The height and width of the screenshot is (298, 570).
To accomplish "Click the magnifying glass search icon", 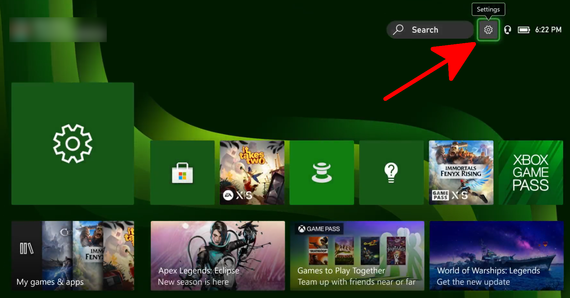I will pyautogui.click(x=398, y=30).
